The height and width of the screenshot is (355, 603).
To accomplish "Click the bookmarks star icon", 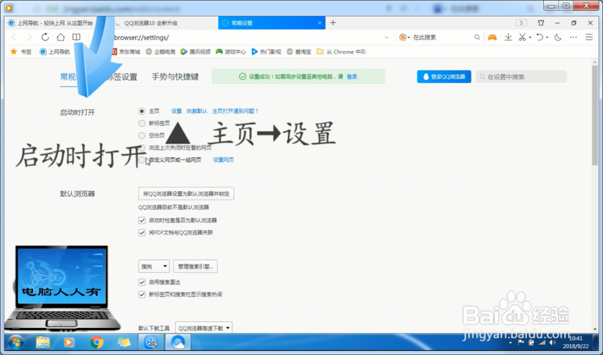I will click(14, 51).
